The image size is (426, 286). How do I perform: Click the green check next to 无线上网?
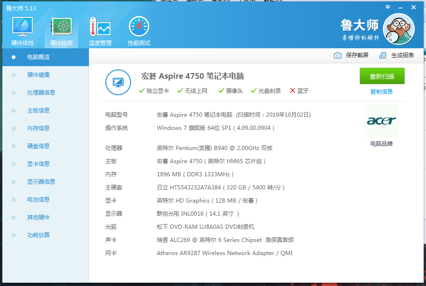coord(180,90)
